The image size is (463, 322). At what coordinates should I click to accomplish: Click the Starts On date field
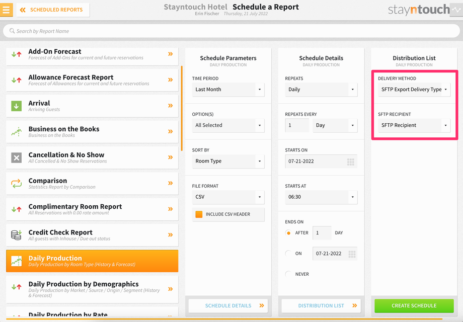pyautogui.click(x=321, y=162)
